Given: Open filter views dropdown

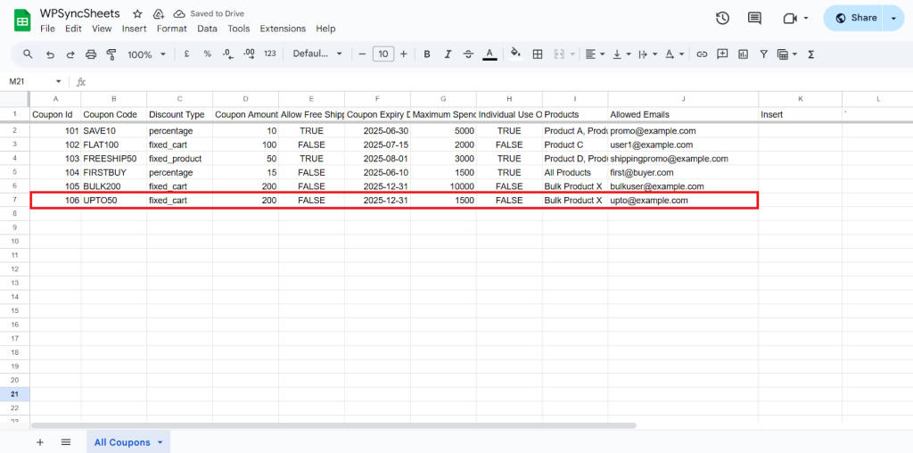Looking at the screenshot, I should 787,54.
